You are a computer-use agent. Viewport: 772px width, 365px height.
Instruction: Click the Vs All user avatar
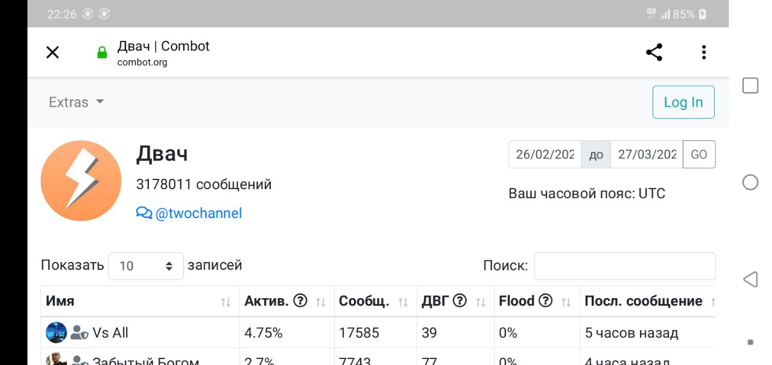click(57, 332)
